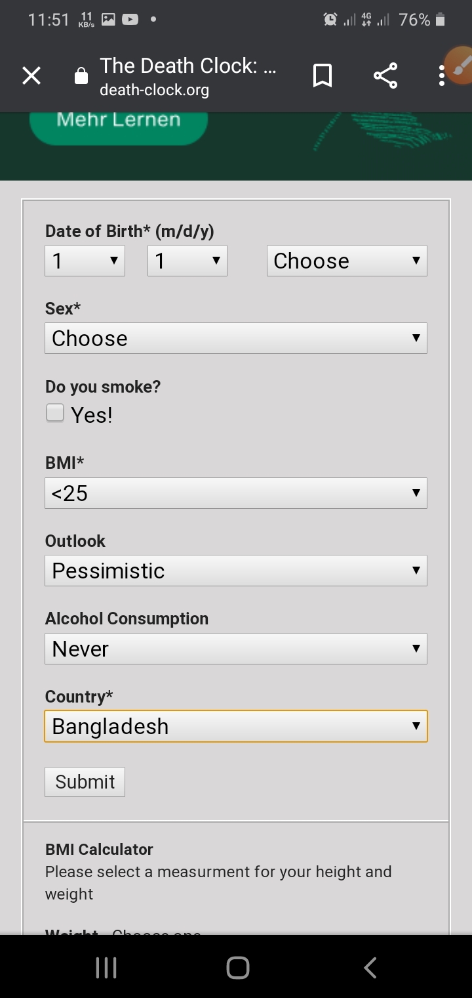Bookmark the Death Clock page
Viewport: 472px width, 998px height.
point(322,76)
